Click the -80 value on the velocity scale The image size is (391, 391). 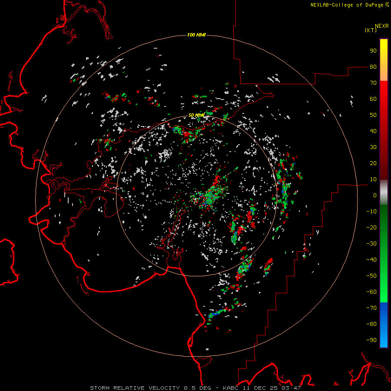click(x=371, y=324)
